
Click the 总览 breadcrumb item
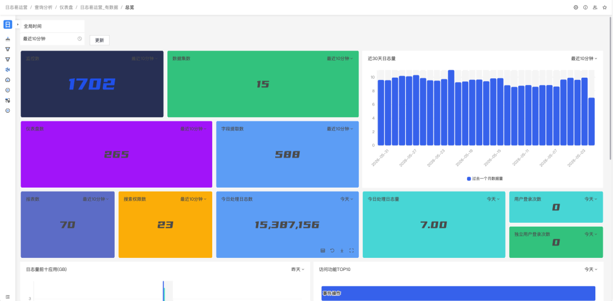pyautogui.click(x=129, y=7)
